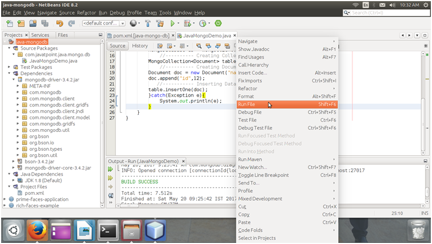Expand the bson-3.4.2.jar node
This screenshot has height=244, width=432.
click(14, 162)
